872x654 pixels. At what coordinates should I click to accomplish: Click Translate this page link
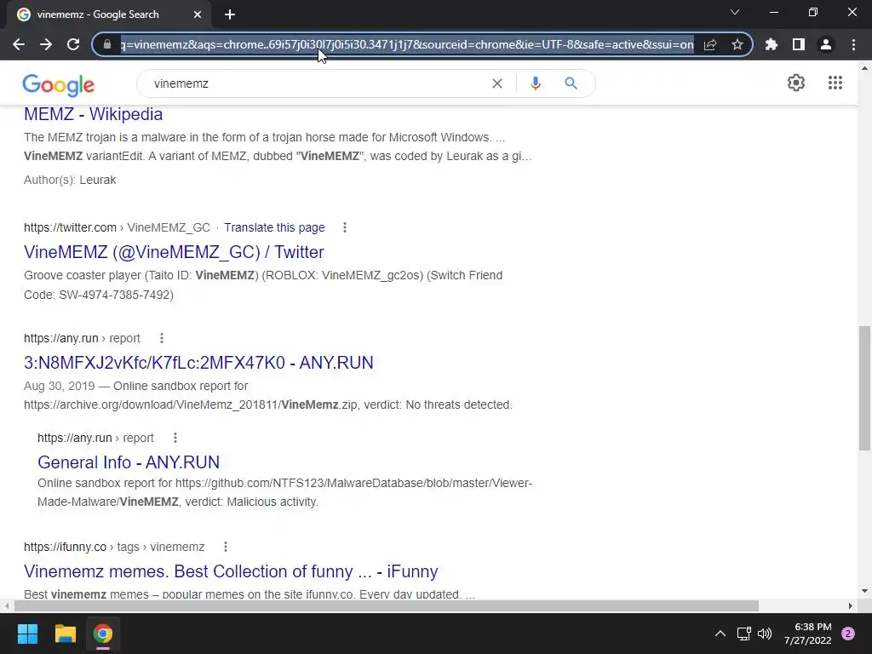click(x=274, y=227)
